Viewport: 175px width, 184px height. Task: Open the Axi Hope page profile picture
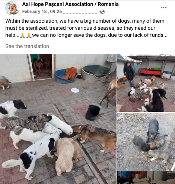pos(12,8)
